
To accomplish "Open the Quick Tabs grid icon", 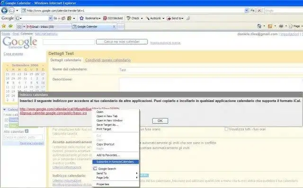I will tap(19, 26).
